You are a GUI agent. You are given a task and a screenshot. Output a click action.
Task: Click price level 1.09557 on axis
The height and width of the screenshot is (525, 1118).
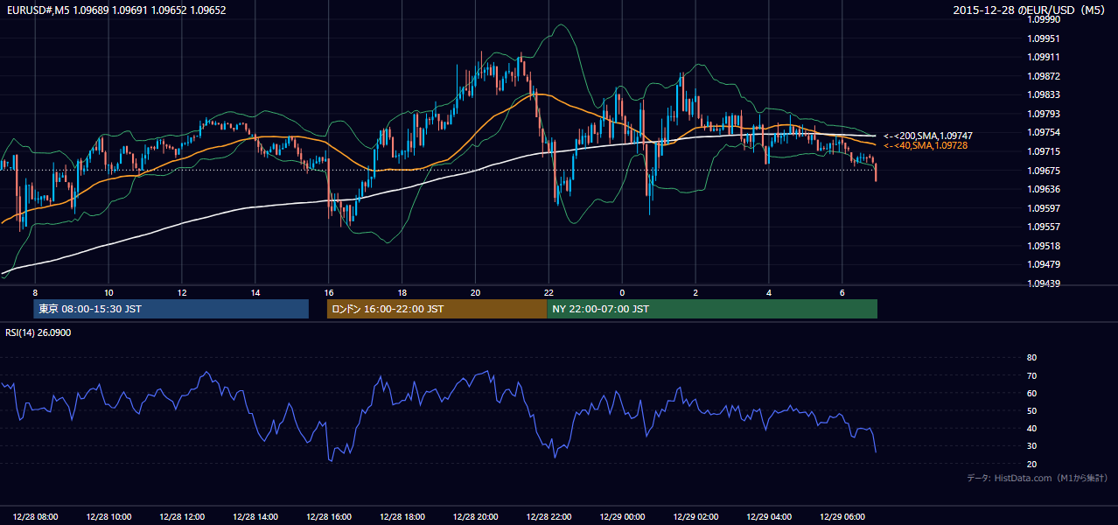click(x=1044, y=227)
